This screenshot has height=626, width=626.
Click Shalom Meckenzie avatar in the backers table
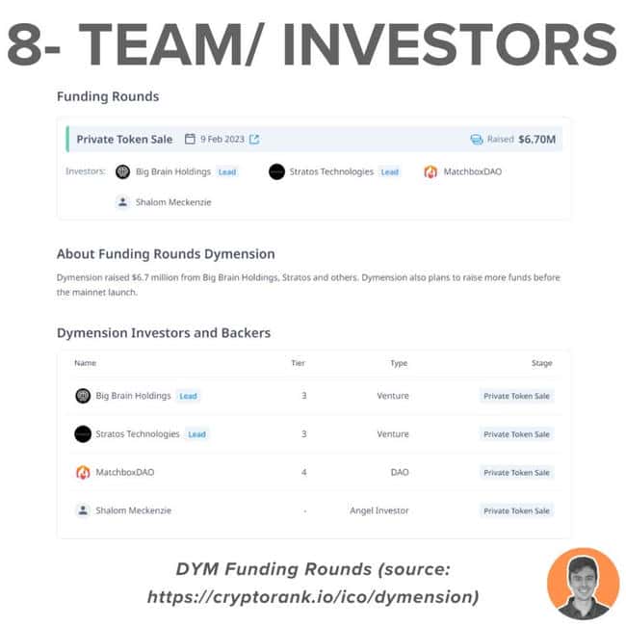tap(83, 510)
